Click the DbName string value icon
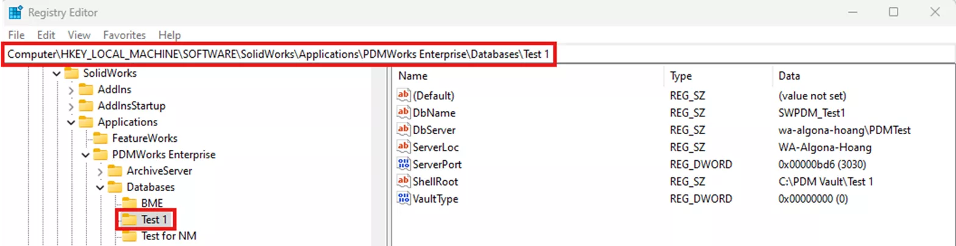The image size is (956, 246). point(404,113)
